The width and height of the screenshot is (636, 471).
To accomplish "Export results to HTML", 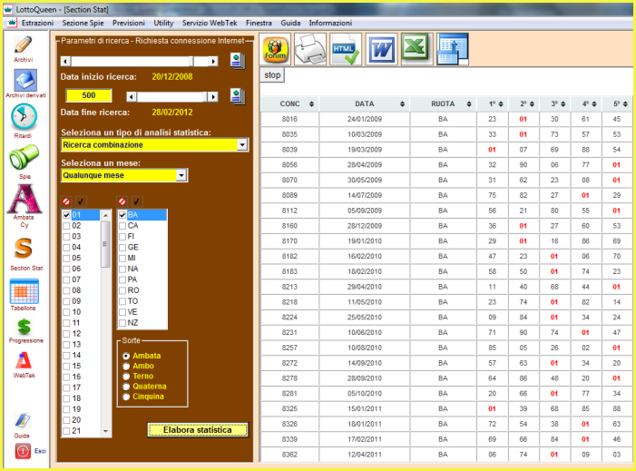I will coord(346,49).
